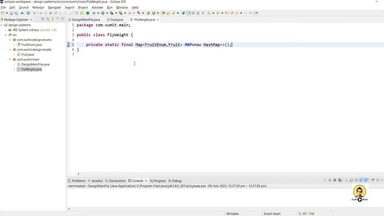Viewport: 384px width, 216px height.
Task: Open the External Tools dropdown arrow
Action: (125, 13)
